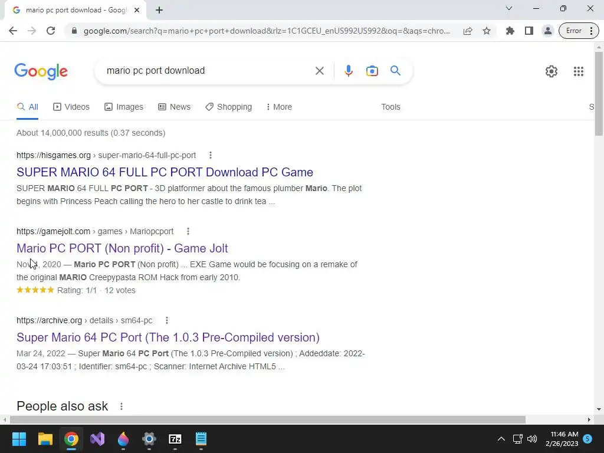Click the Google logo

pos(41,71)
